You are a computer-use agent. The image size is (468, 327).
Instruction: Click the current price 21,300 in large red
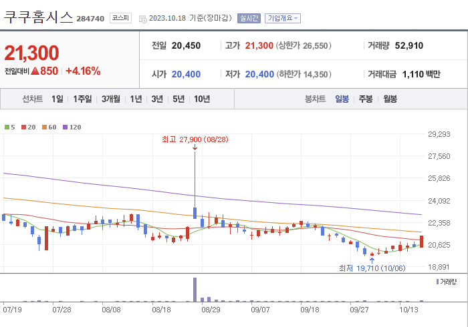coord(31,53)
